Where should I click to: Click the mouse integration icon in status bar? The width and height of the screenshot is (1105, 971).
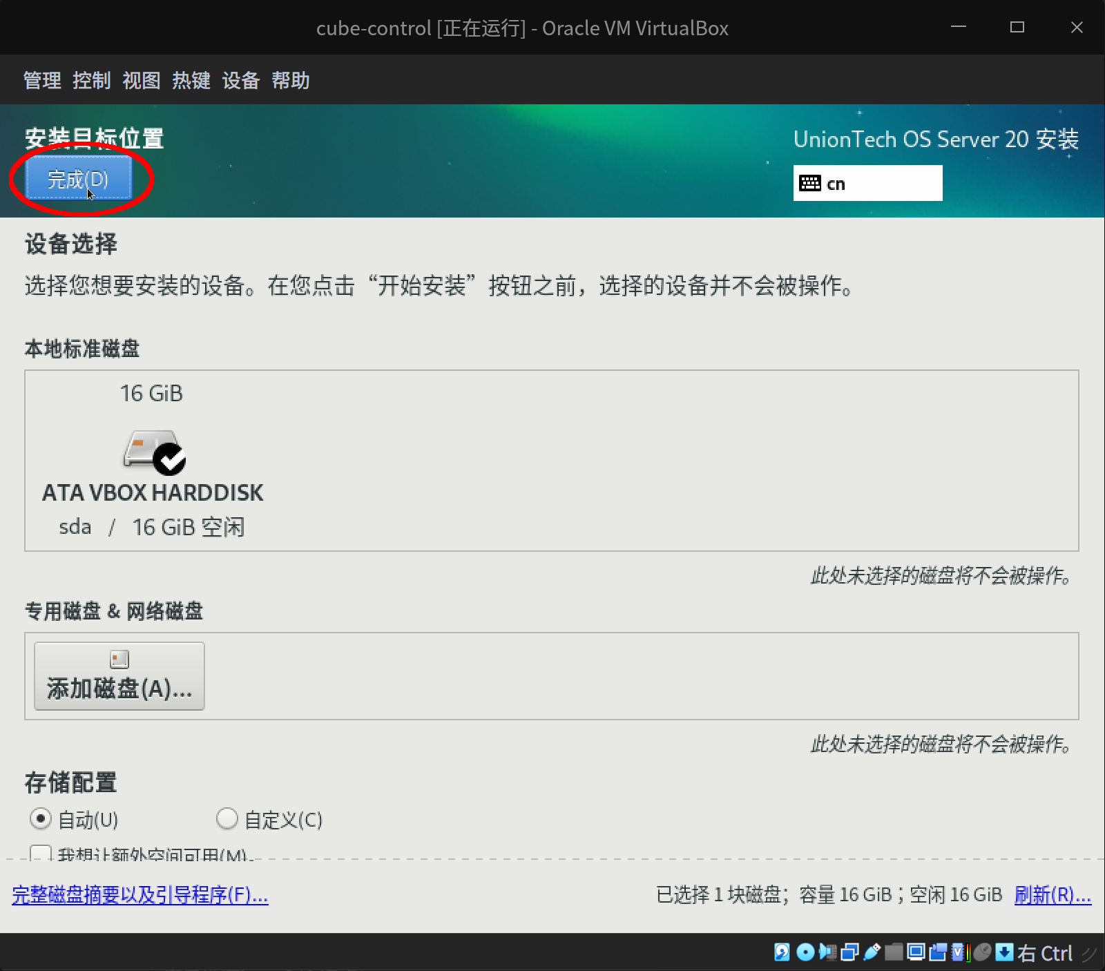coord(983,953)
